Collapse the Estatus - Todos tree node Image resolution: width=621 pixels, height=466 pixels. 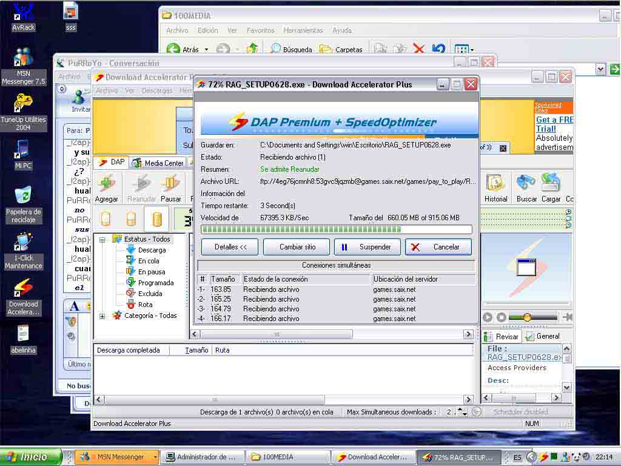pos(102,239)
